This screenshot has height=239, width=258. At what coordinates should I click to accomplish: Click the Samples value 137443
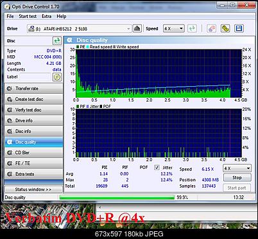tap(209, 186)
